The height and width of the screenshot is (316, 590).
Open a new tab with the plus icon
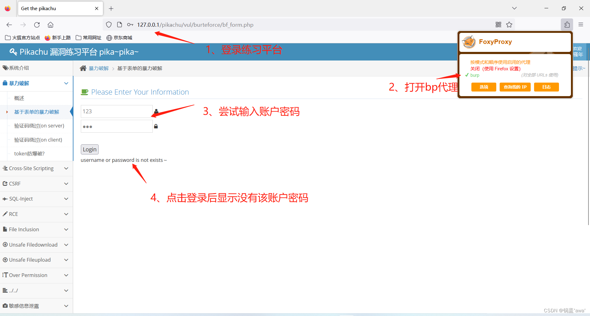tap(111, 9)
